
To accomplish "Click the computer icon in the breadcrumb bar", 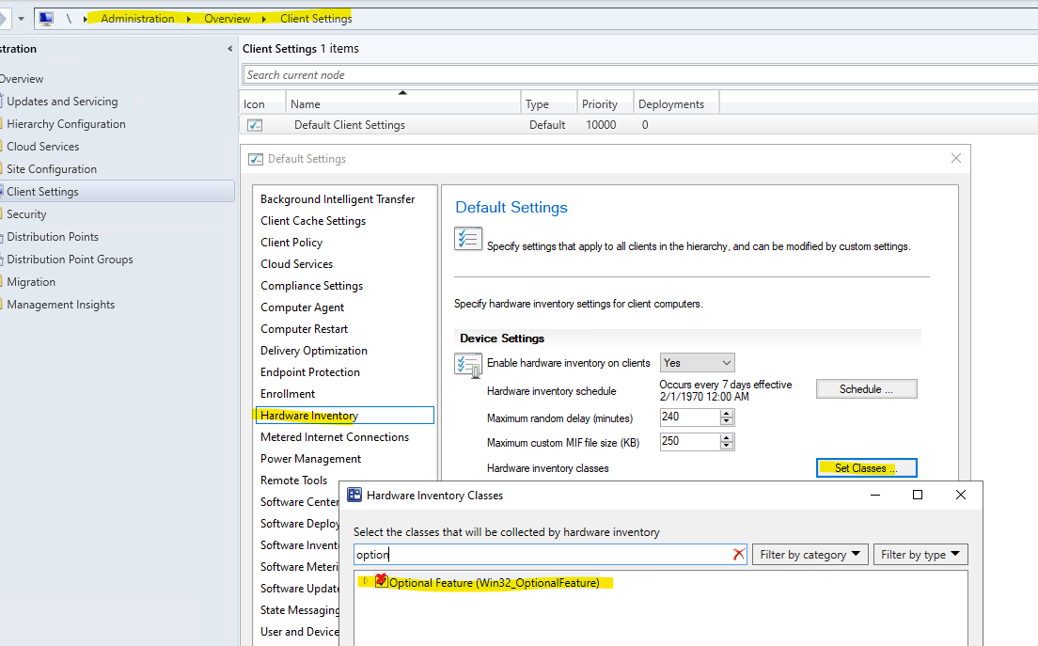I will point(46,19).
